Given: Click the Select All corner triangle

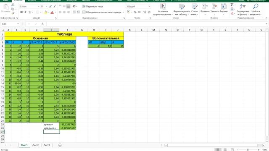Looking at the screenshot, I should [x=3, y=30].
